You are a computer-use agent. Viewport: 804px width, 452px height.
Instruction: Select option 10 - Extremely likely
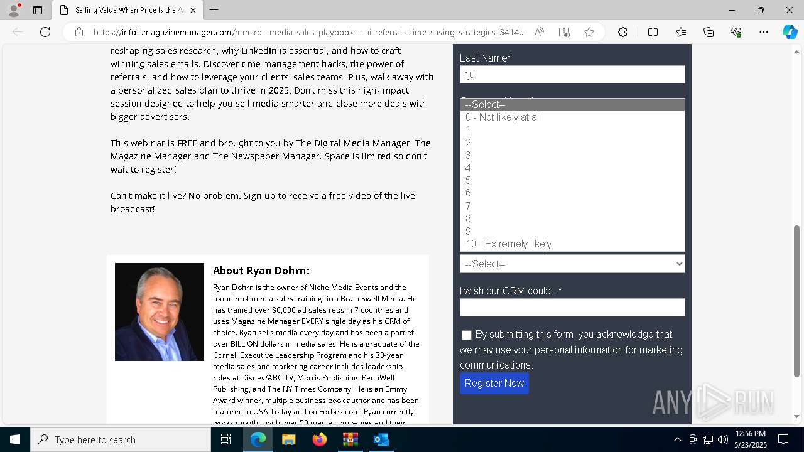(572, 244)
